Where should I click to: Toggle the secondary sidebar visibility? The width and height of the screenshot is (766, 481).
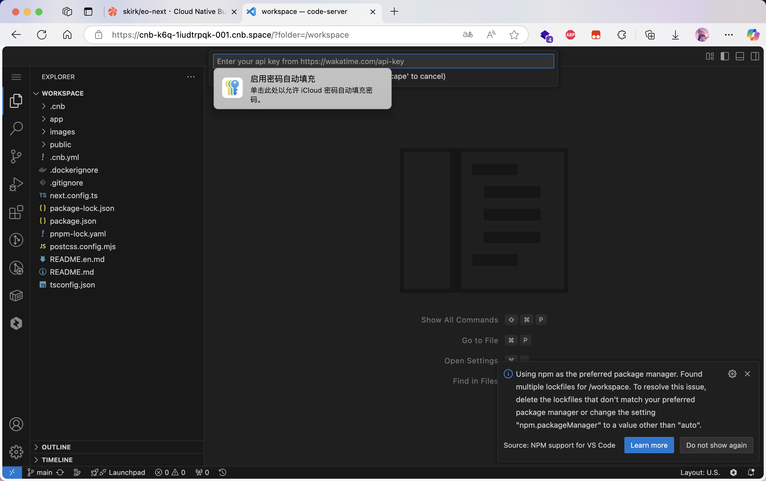point(755,56)
